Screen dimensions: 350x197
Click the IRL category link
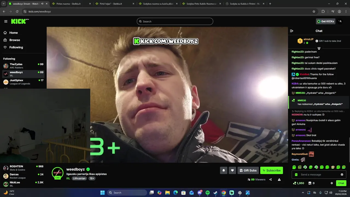click(68, 178)
